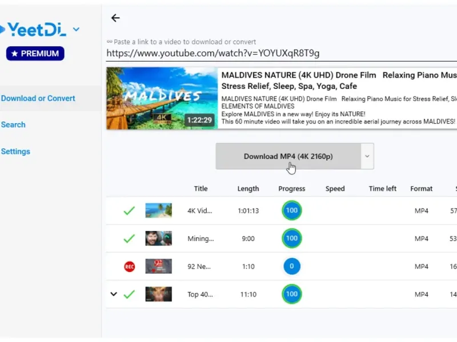Open the Top 40... video thumbnail
The width and height of the screenshot is (457, 342).
pyautogui.click(x=159, y=294)
